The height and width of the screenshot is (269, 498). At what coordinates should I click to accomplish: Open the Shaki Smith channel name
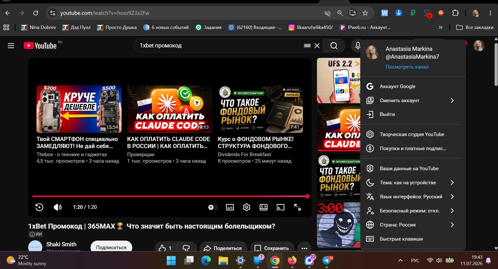(x=61, y=244)
